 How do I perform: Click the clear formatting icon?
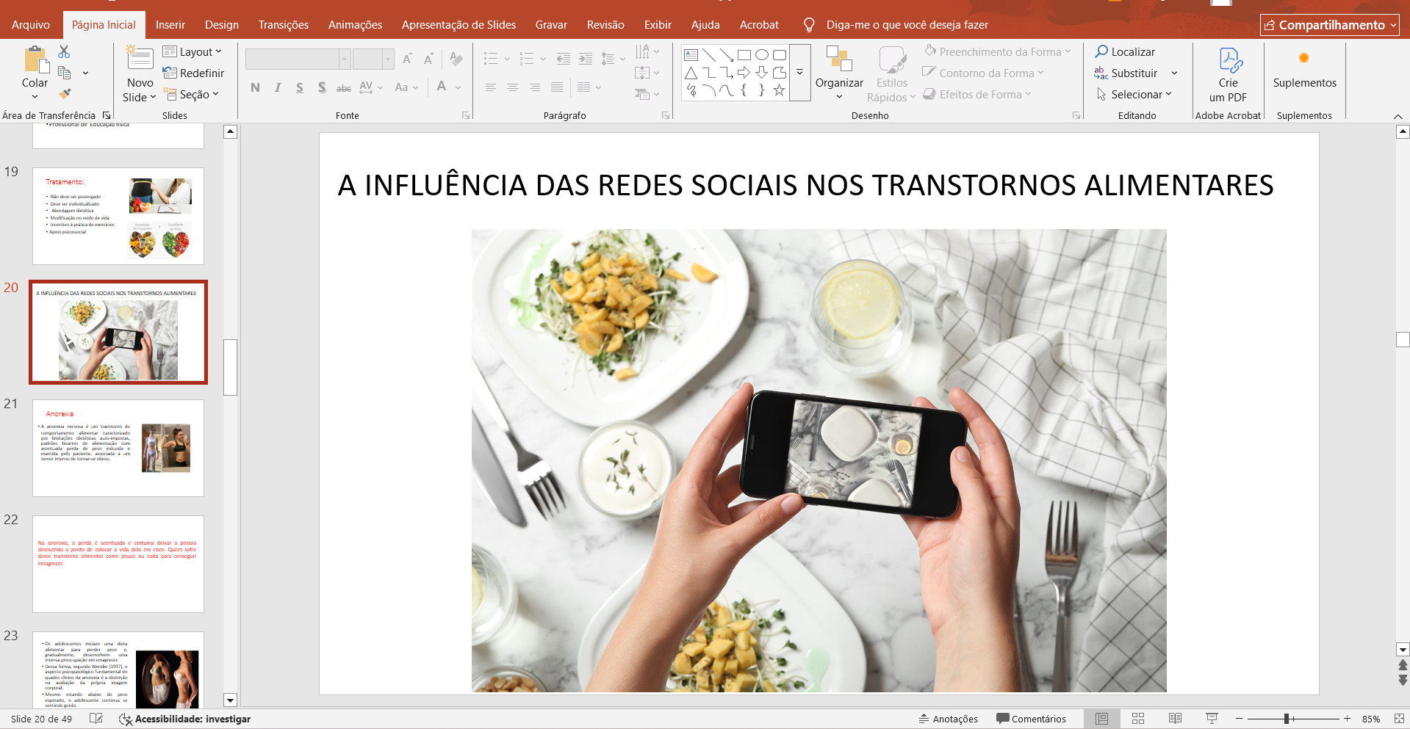(456, 59)
